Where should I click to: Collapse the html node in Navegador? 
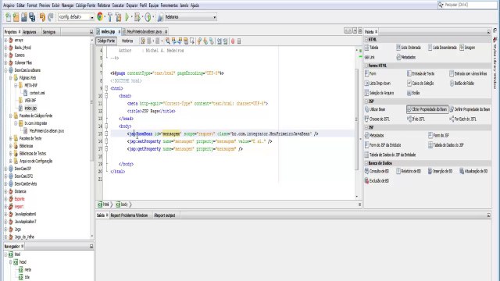5,254
